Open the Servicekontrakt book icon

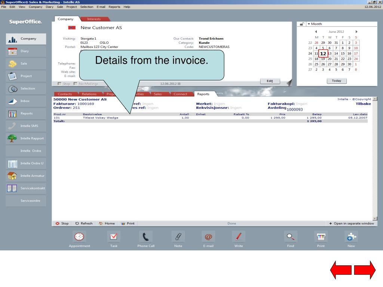click(x=12, y=188)
